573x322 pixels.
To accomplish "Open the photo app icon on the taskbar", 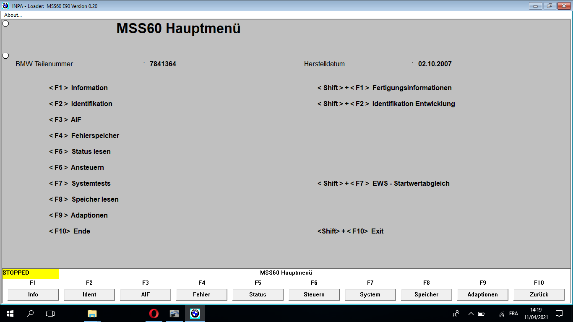I will [x=175, y=314].
